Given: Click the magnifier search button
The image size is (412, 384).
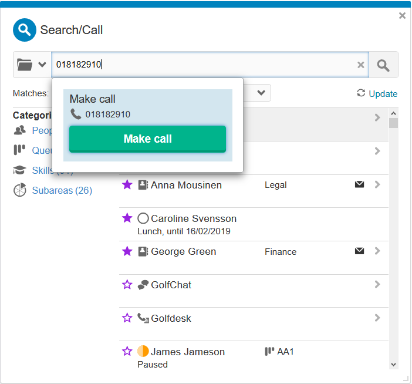Looking at the screenshot, I should (x=383, y=65).
